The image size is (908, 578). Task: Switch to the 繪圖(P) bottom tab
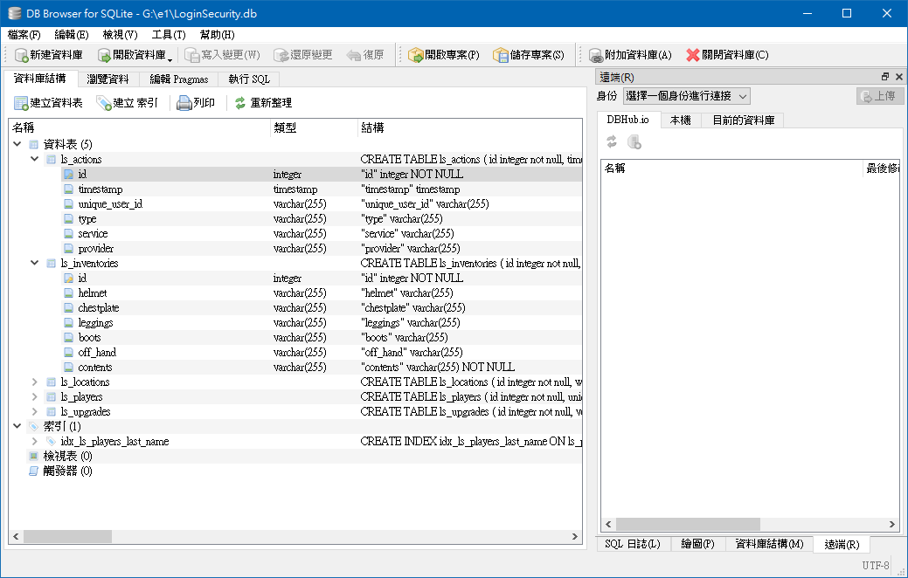point(697,544)
